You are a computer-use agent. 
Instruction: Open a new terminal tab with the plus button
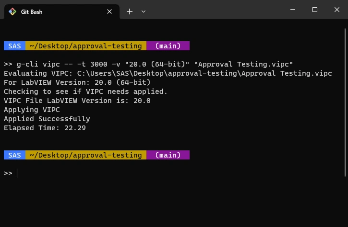pos(130,11)
